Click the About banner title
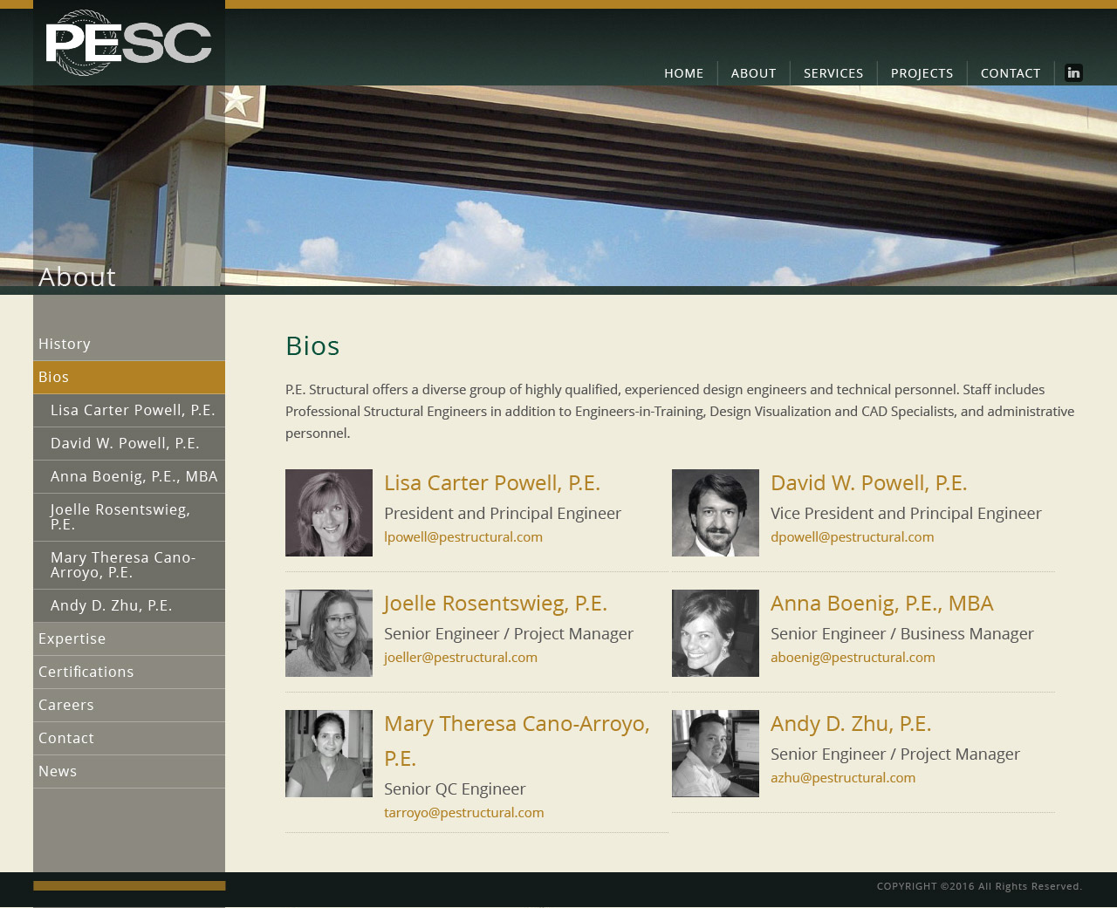 tap(78, 276)
